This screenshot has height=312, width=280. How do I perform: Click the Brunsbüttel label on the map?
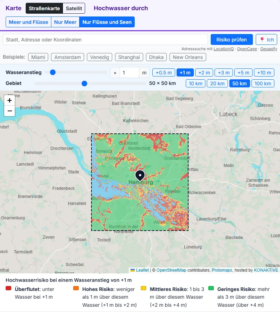31,108
